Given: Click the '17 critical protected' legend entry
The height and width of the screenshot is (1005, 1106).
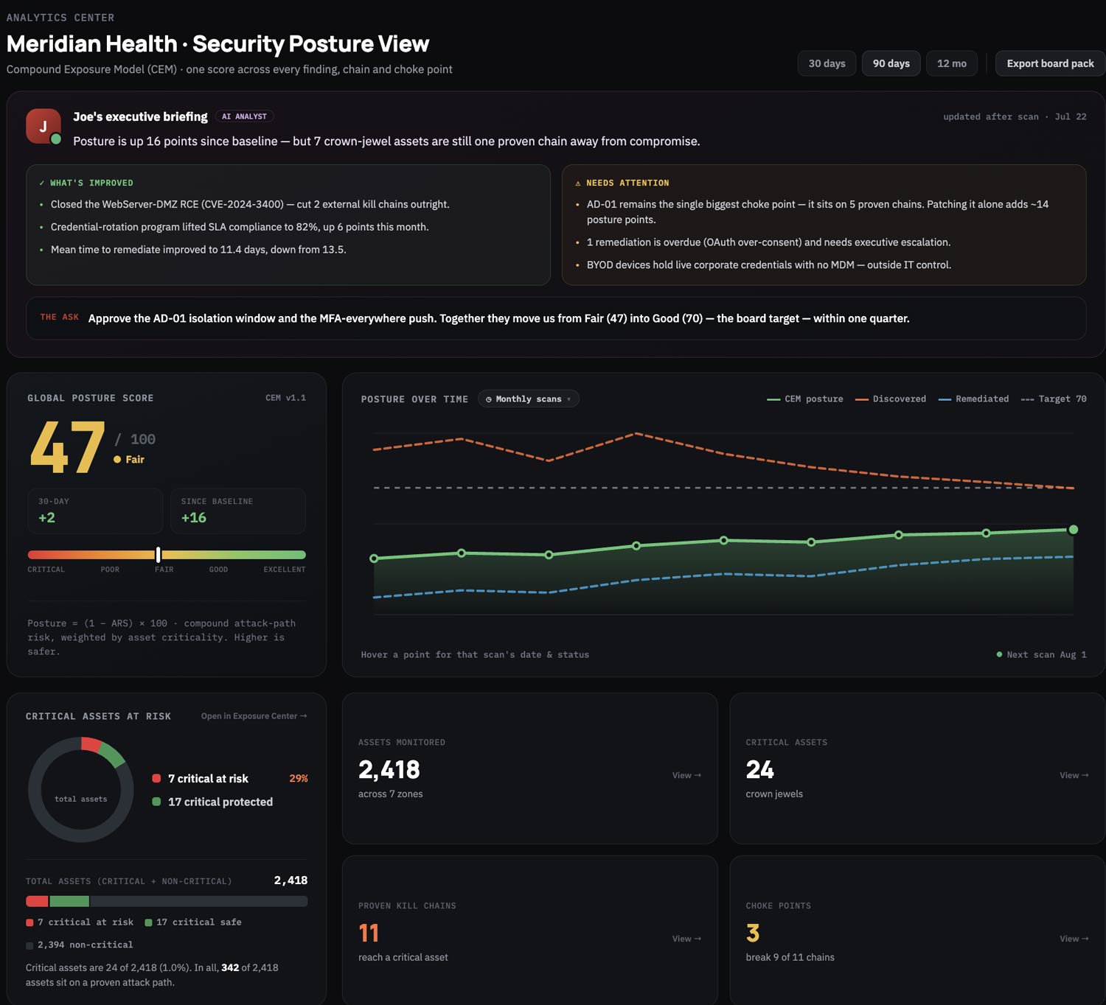Looking at the screenshot, I should (x=212, y=802).
